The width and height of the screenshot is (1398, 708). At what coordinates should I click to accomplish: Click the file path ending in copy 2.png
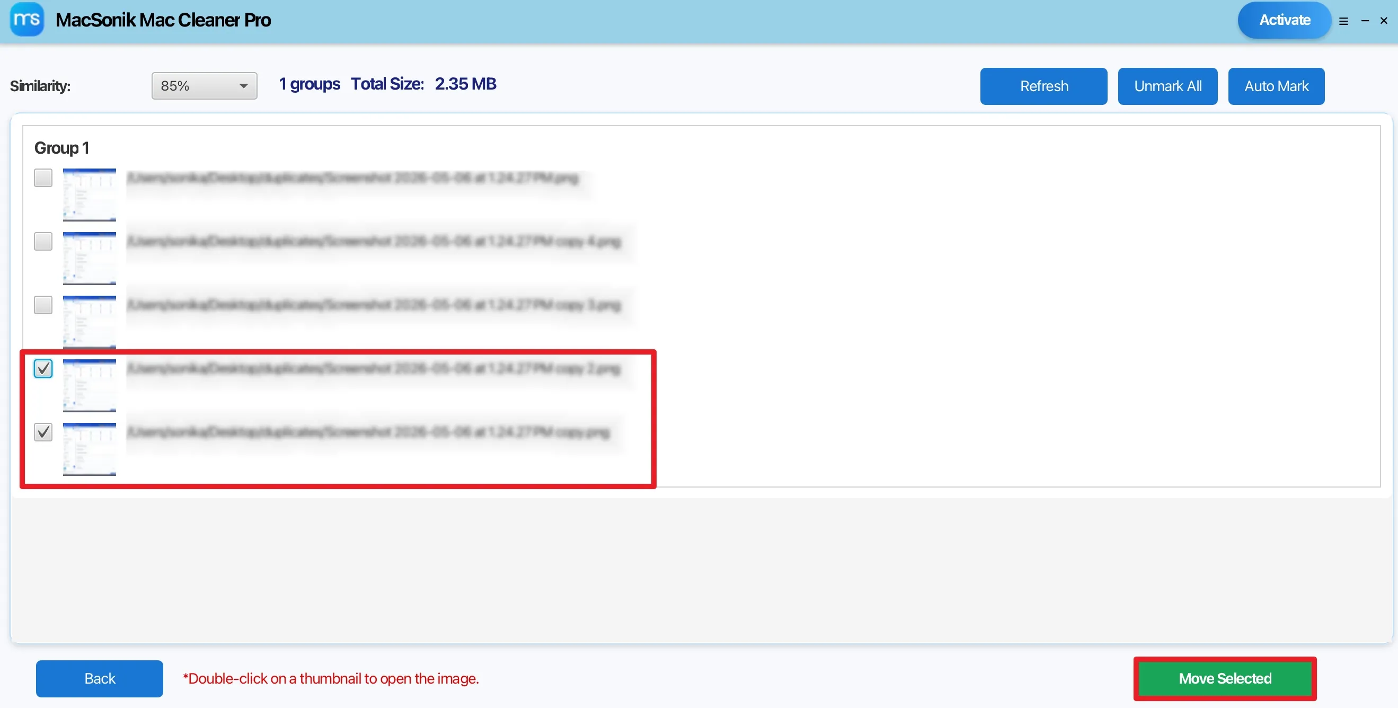(x=374, y=368)
